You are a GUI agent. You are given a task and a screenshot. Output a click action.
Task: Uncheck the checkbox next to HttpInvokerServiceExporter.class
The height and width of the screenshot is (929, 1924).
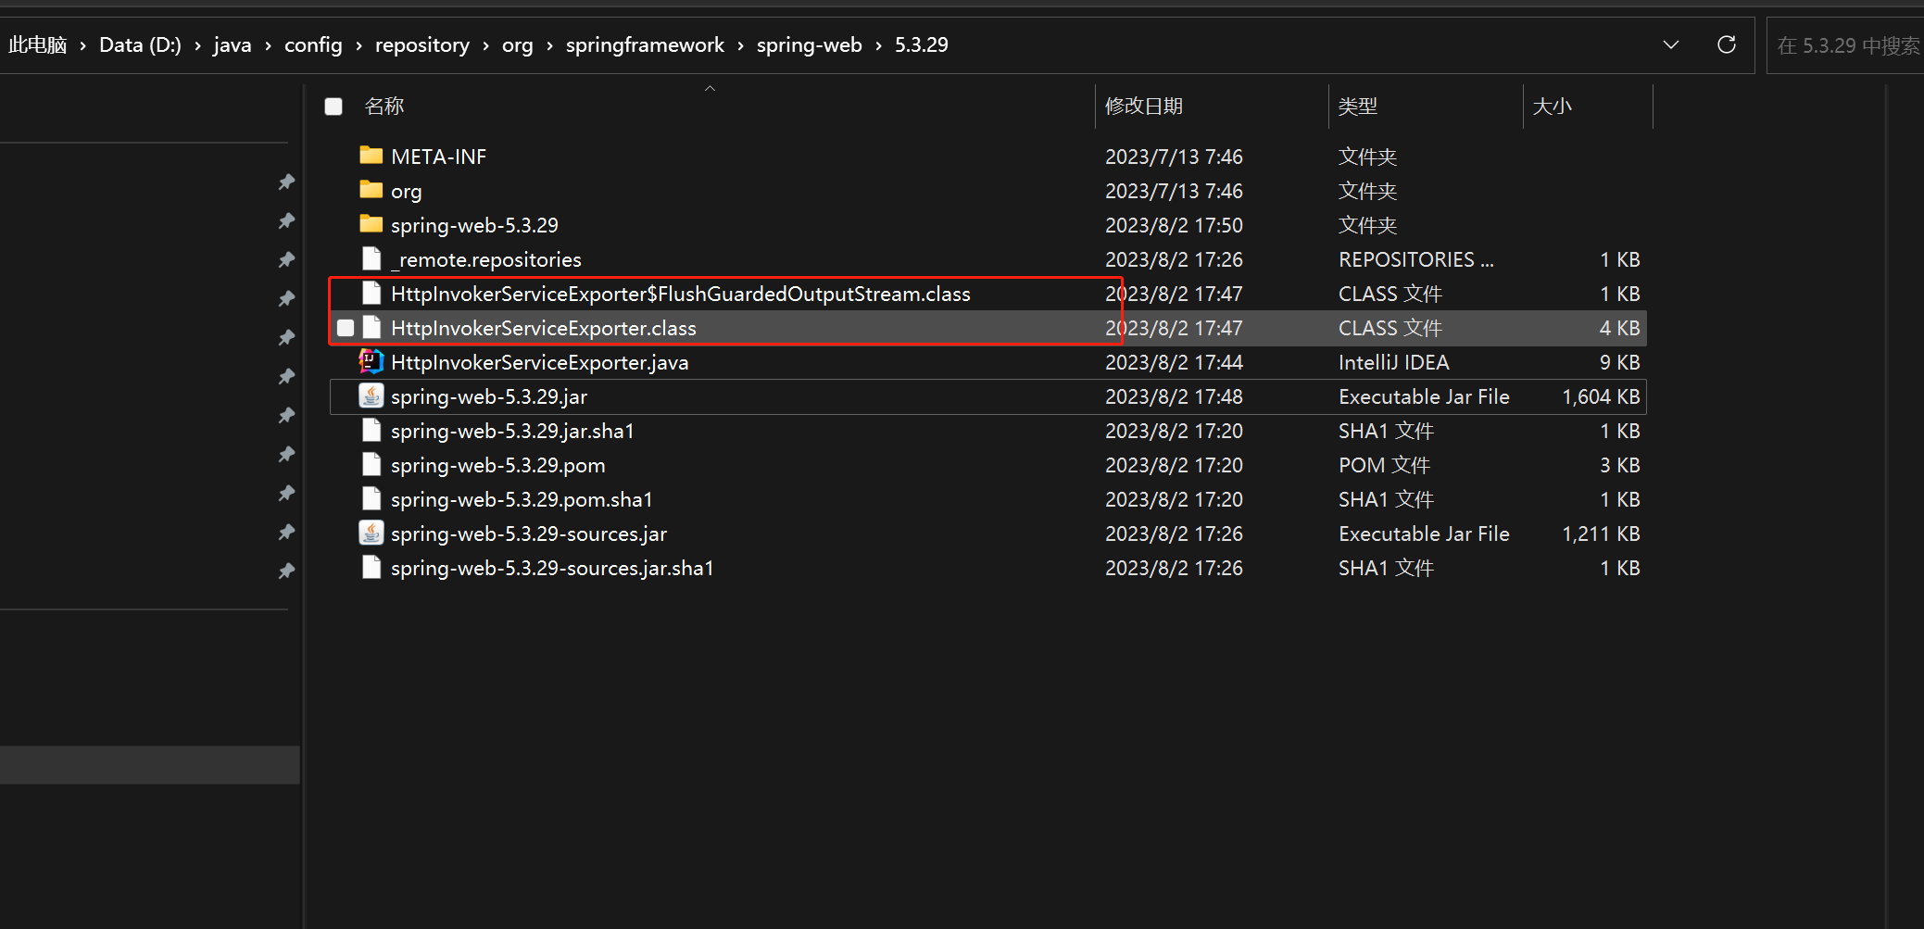click(346, 328)
